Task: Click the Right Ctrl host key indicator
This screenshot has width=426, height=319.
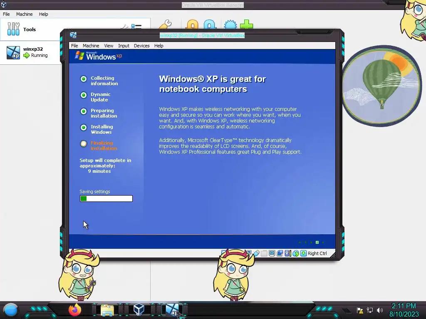Action: click(317, 253)
